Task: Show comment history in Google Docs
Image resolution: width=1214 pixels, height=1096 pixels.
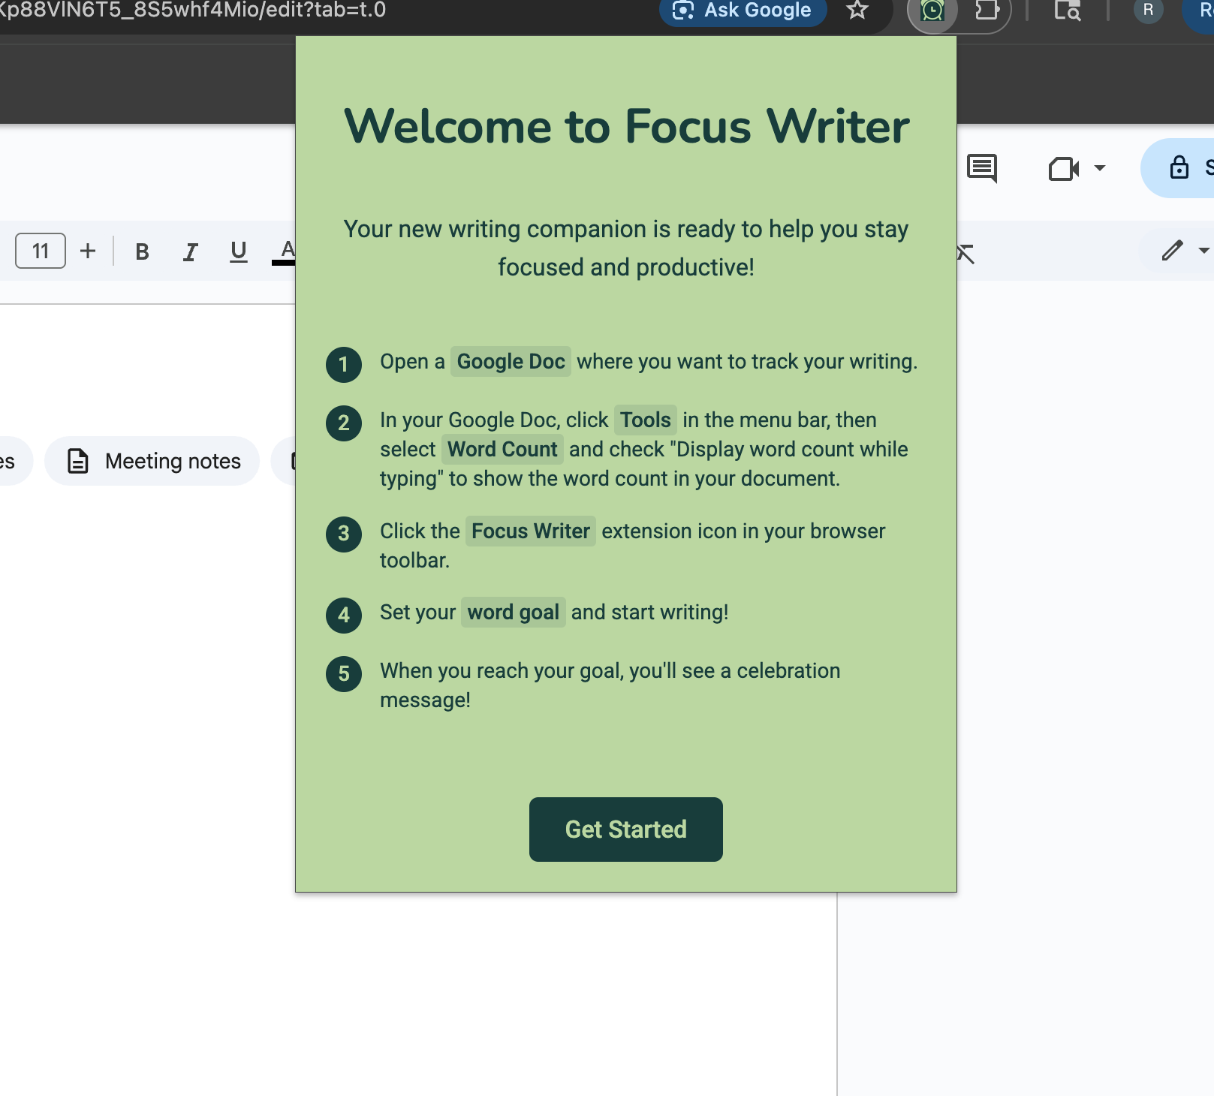Action: click(x=982, y=168)
